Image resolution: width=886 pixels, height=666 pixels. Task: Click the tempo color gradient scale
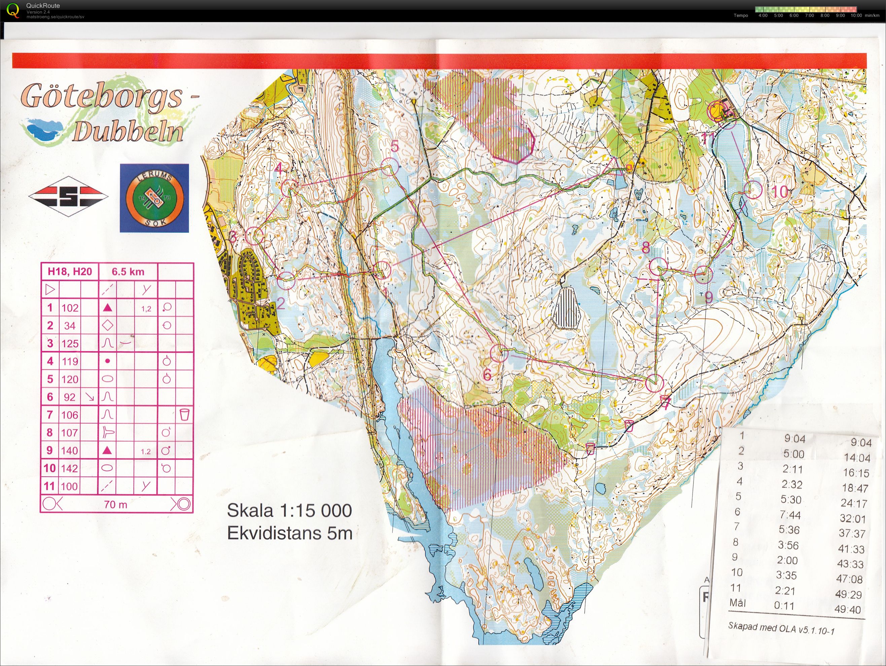pos(806,9)
